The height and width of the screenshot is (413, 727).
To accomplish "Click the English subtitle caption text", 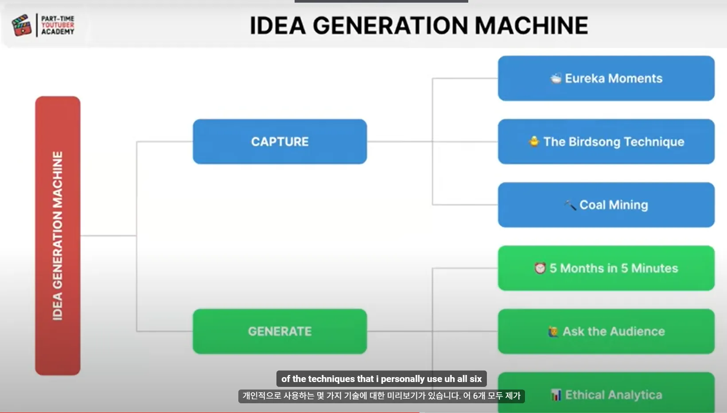I will (381, 379).
